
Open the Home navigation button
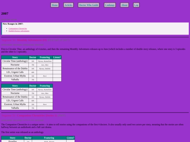55,5
